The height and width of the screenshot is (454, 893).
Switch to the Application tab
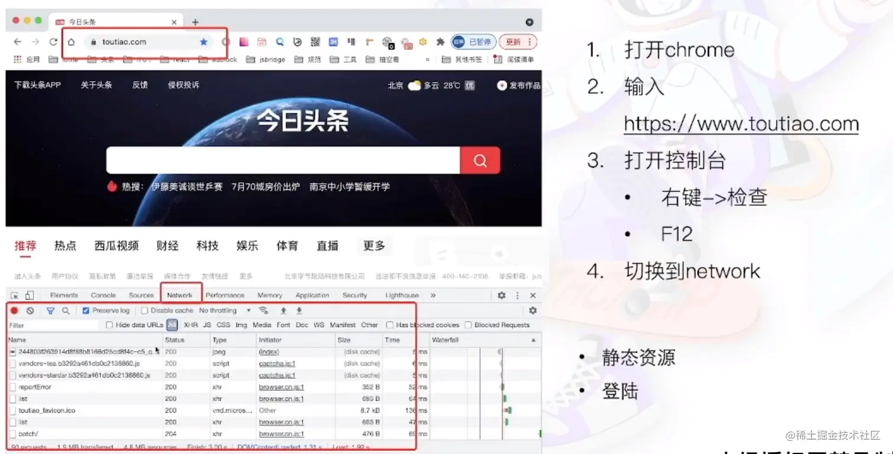[312, 295]
